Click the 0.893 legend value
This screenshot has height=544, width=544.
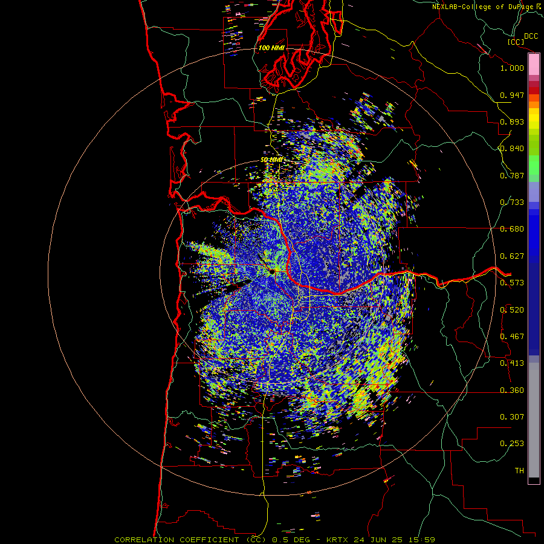(x=512, y=121)
